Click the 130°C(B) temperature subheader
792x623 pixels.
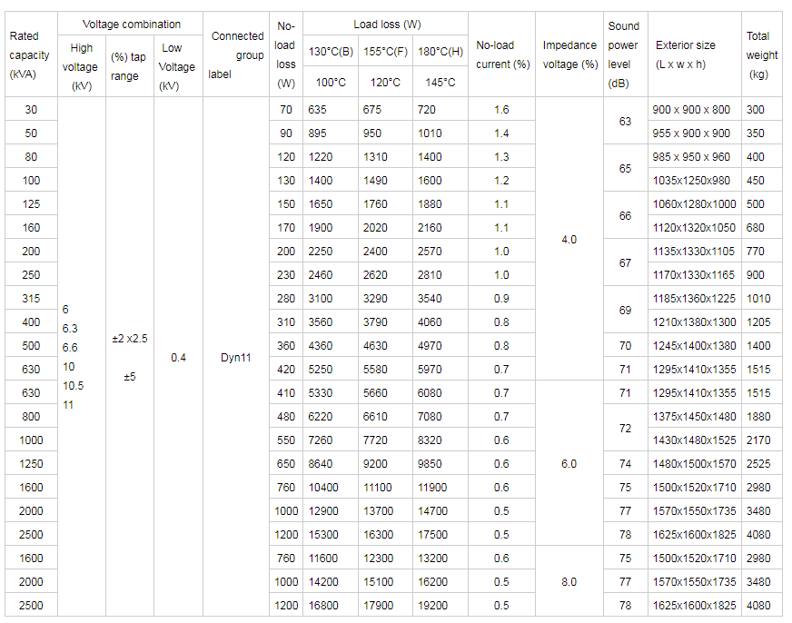pos(331,52)
